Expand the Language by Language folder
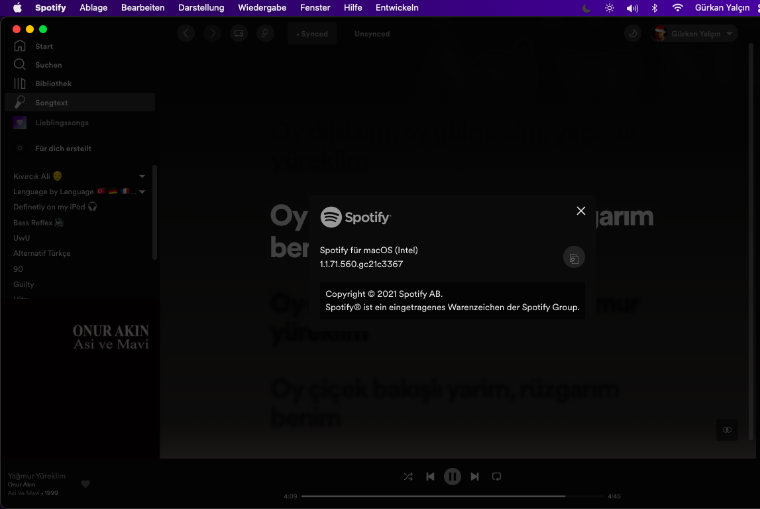 [142, 192]
